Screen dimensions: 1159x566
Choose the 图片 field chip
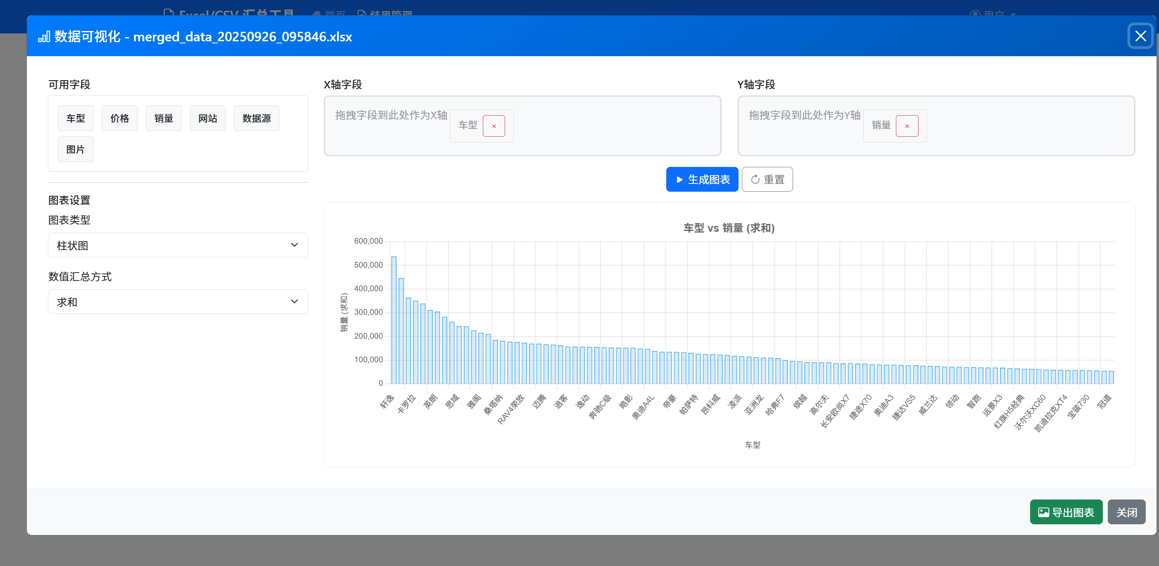point(75,150)
